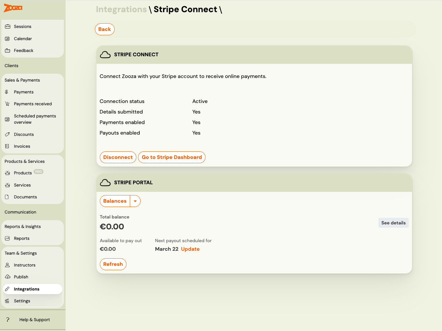442x331 pixels.
Task: Expand the Clients sidebar section
Action: click(12, 66)
